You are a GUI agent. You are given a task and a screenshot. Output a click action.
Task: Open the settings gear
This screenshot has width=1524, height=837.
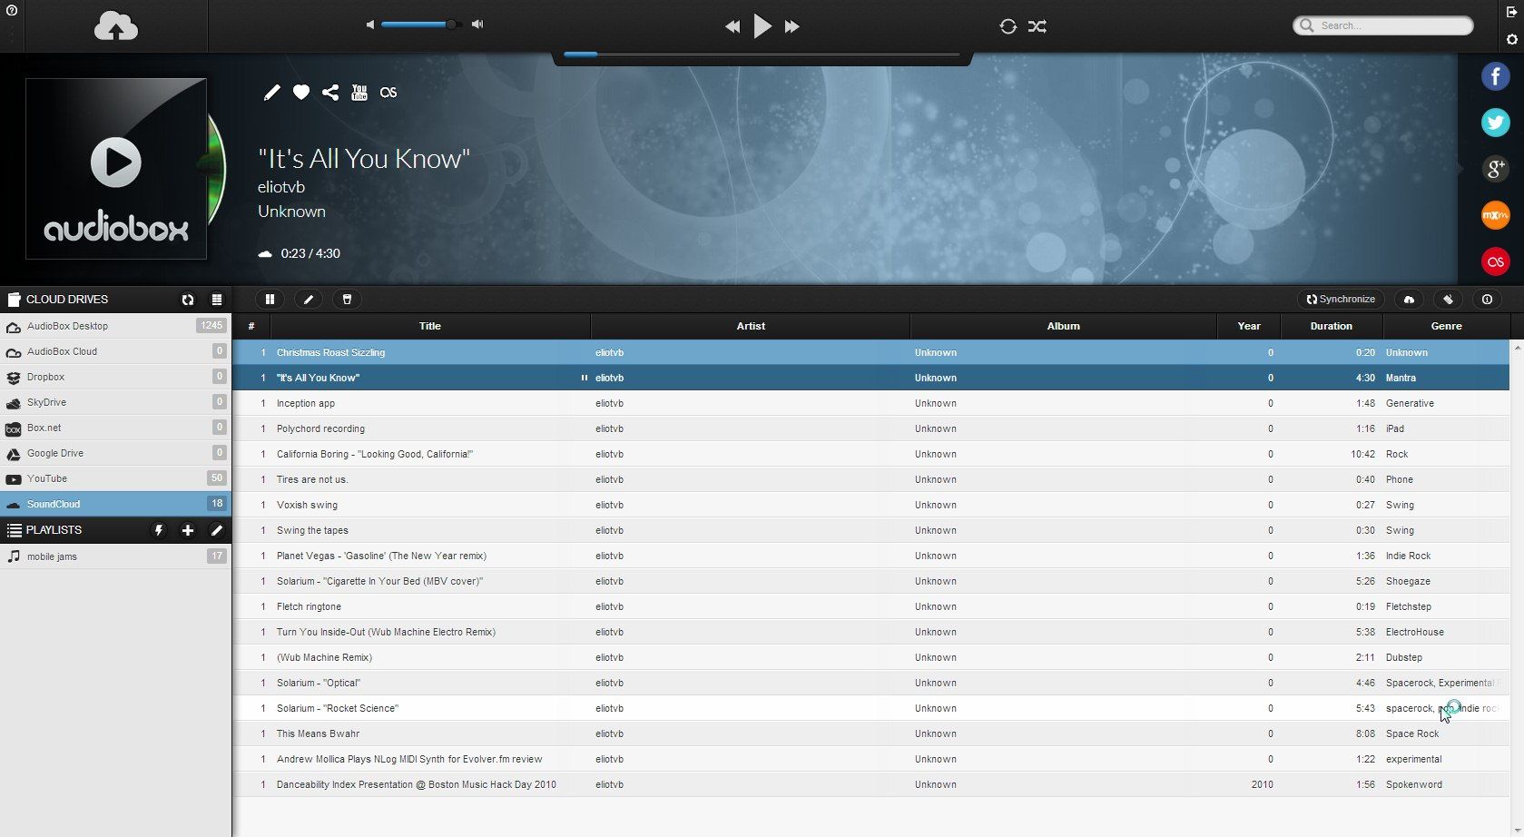tap(1511, 39)
